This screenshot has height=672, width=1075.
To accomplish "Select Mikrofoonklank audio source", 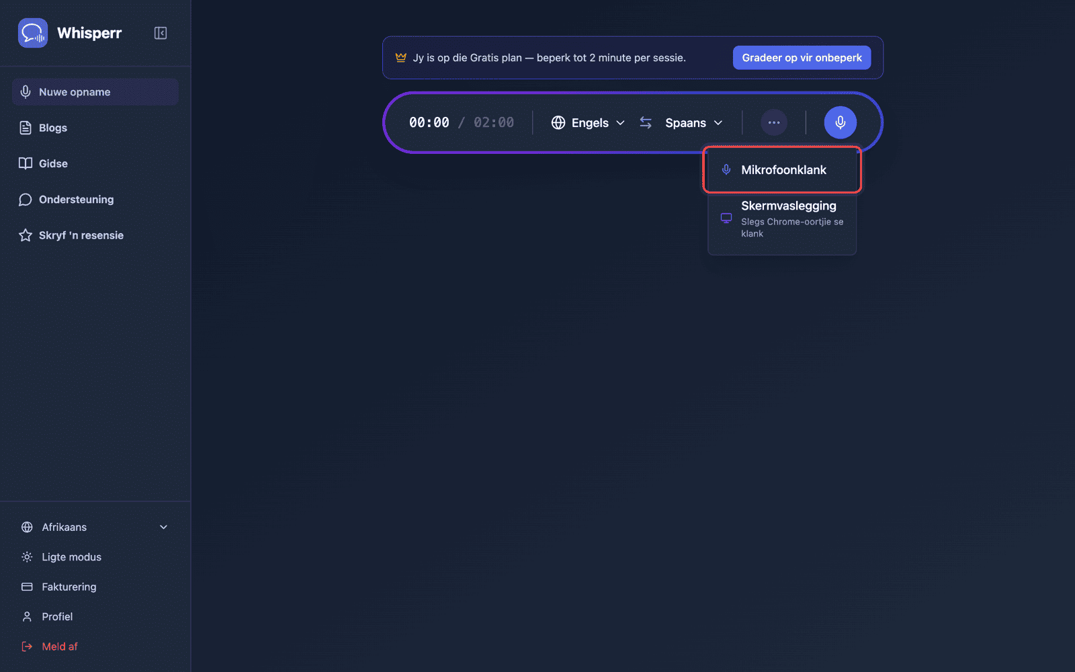I will pyautogui.click(x=782, y=170).
